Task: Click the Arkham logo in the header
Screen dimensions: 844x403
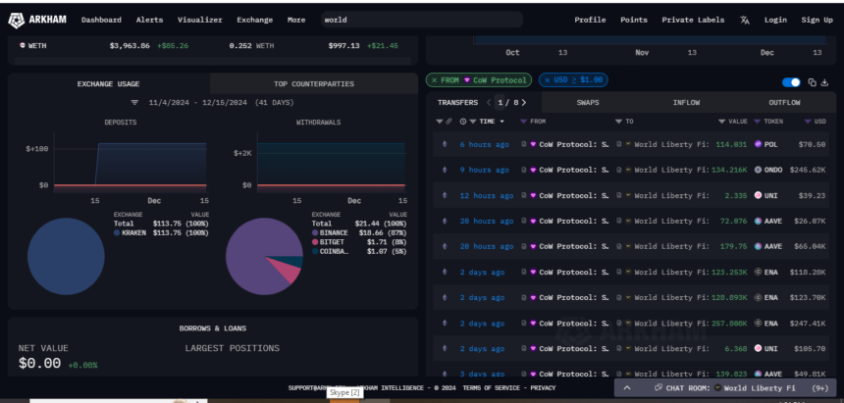Action: coord(37,20)
